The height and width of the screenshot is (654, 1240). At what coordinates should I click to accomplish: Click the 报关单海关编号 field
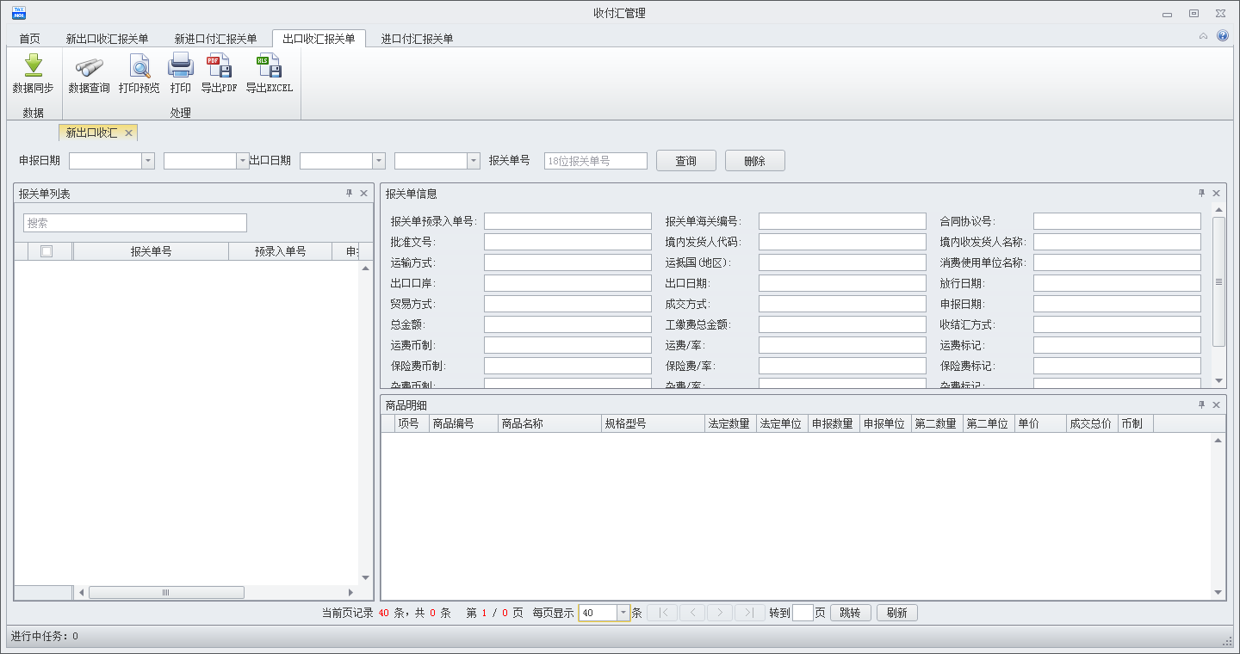click(842, 221)
